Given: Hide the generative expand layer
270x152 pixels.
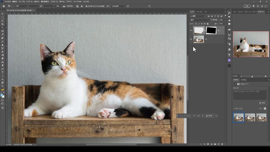Looking at the screenshot, I should (x=191, y=30).
